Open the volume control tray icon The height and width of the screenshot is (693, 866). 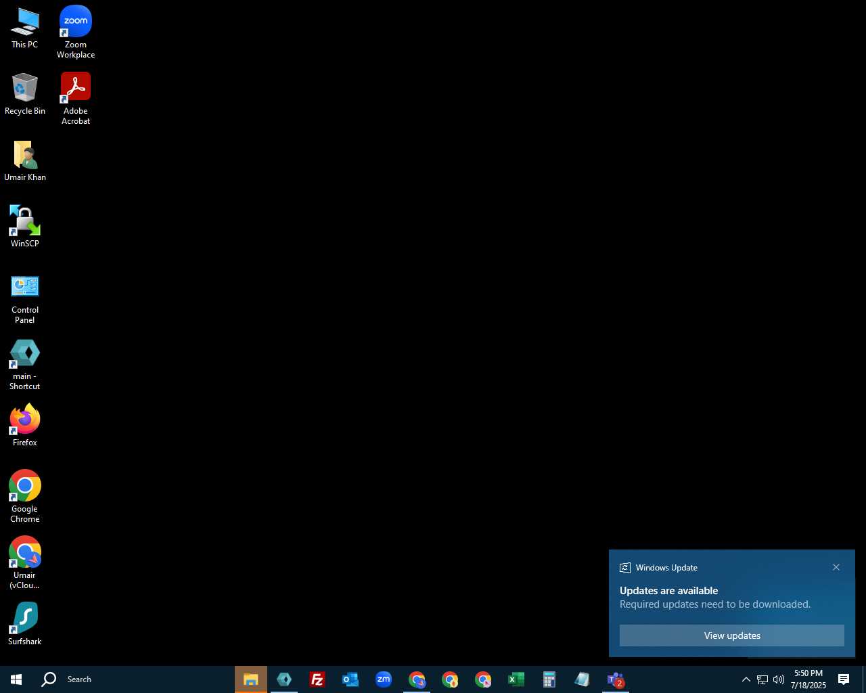coord(779,679)
